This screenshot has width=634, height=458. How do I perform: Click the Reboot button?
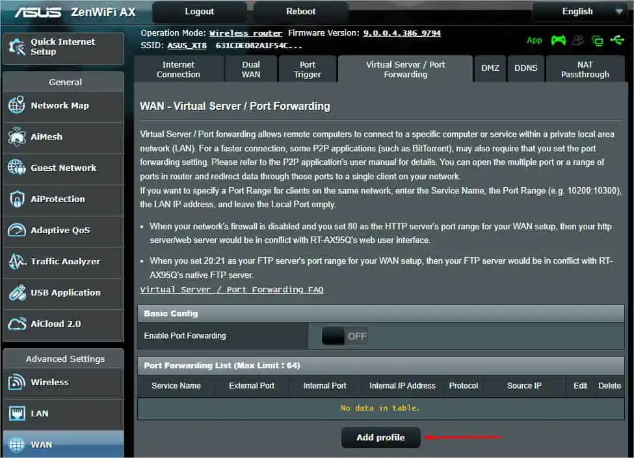301,12
